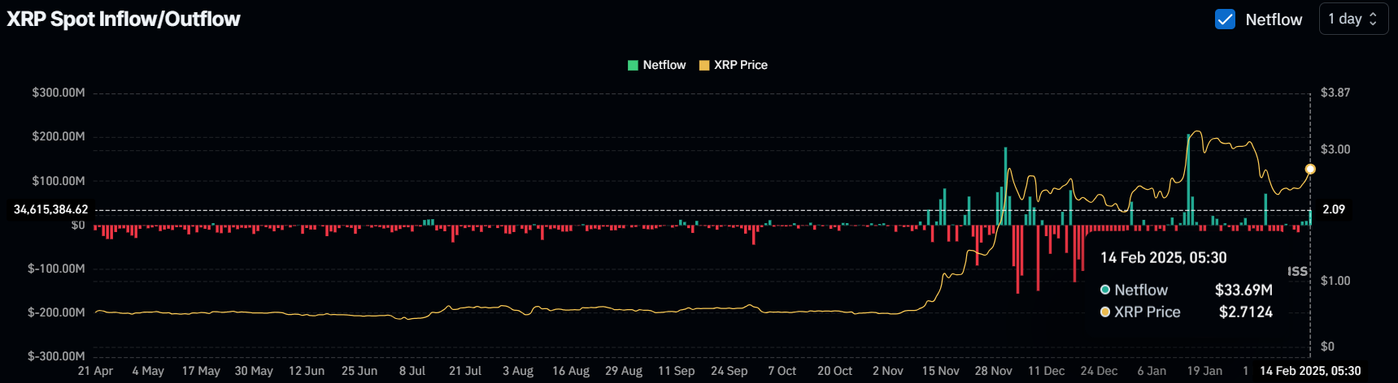The image size is (1398, 383).
Task: Click the $100.00M axis label
Action: [59, 181]
